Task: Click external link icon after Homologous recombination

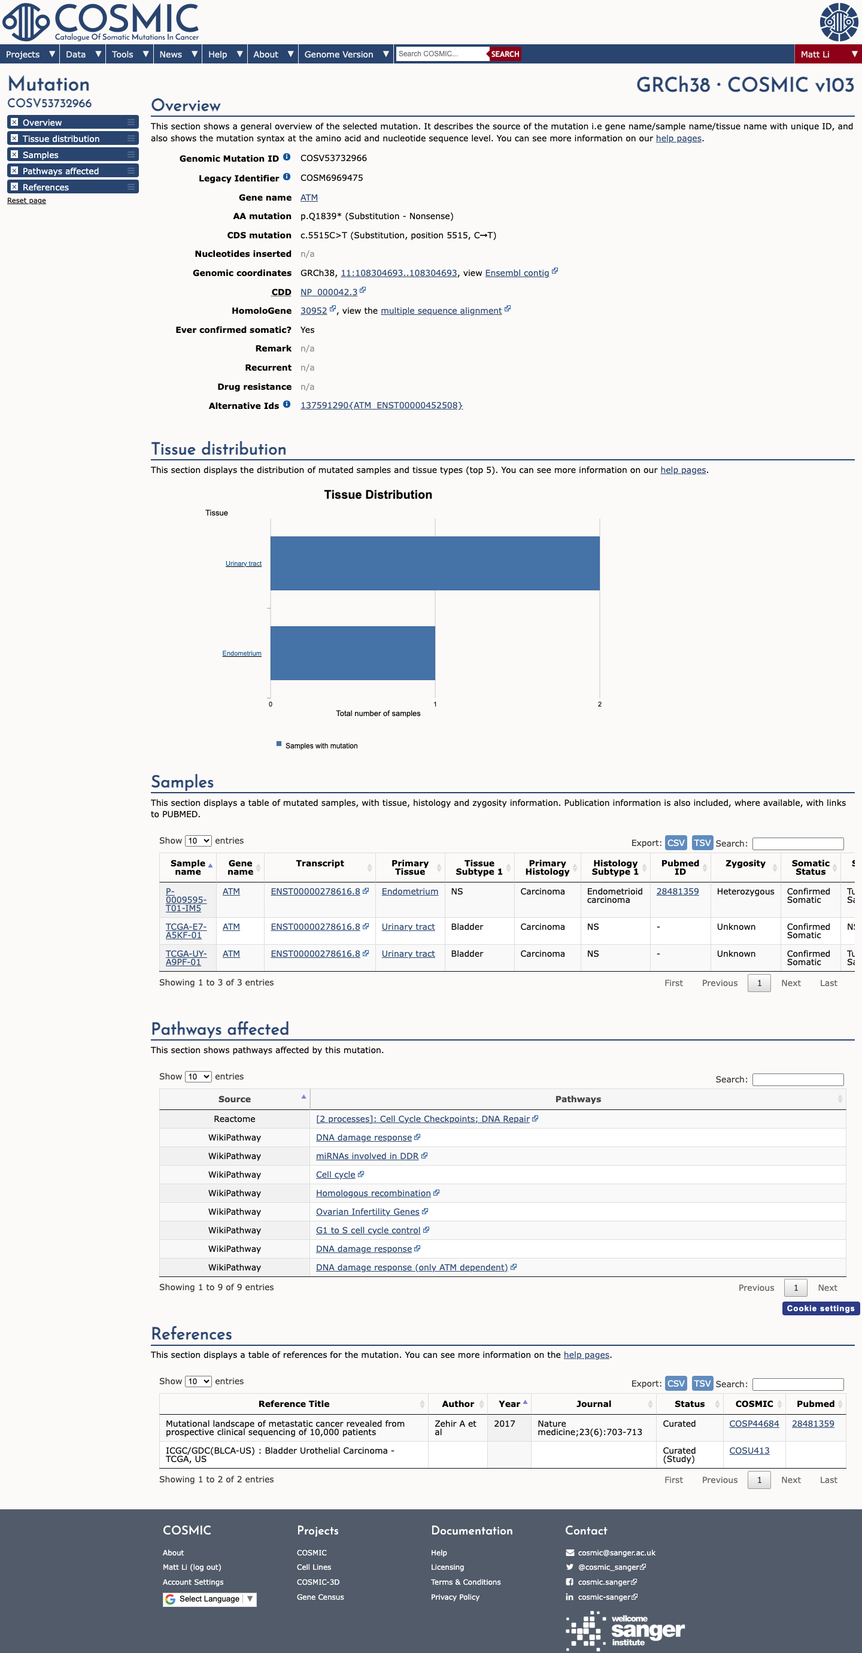Action: click(436, 1193)
